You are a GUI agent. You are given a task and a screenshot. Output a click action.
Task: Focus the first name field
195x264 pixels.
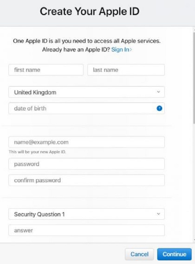click(x=46, y=70)
